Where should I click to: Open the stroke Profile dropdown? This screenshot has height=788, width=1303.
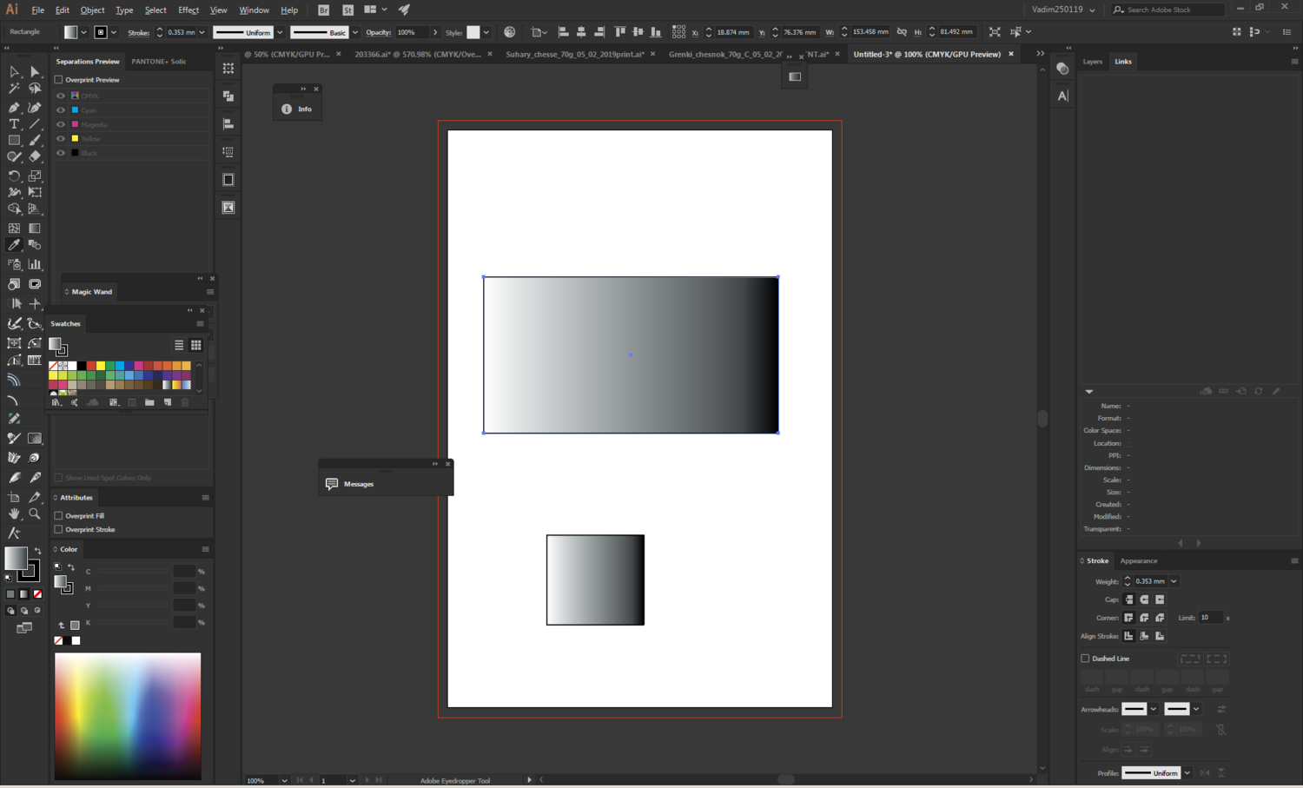[x=1187, y=773]
